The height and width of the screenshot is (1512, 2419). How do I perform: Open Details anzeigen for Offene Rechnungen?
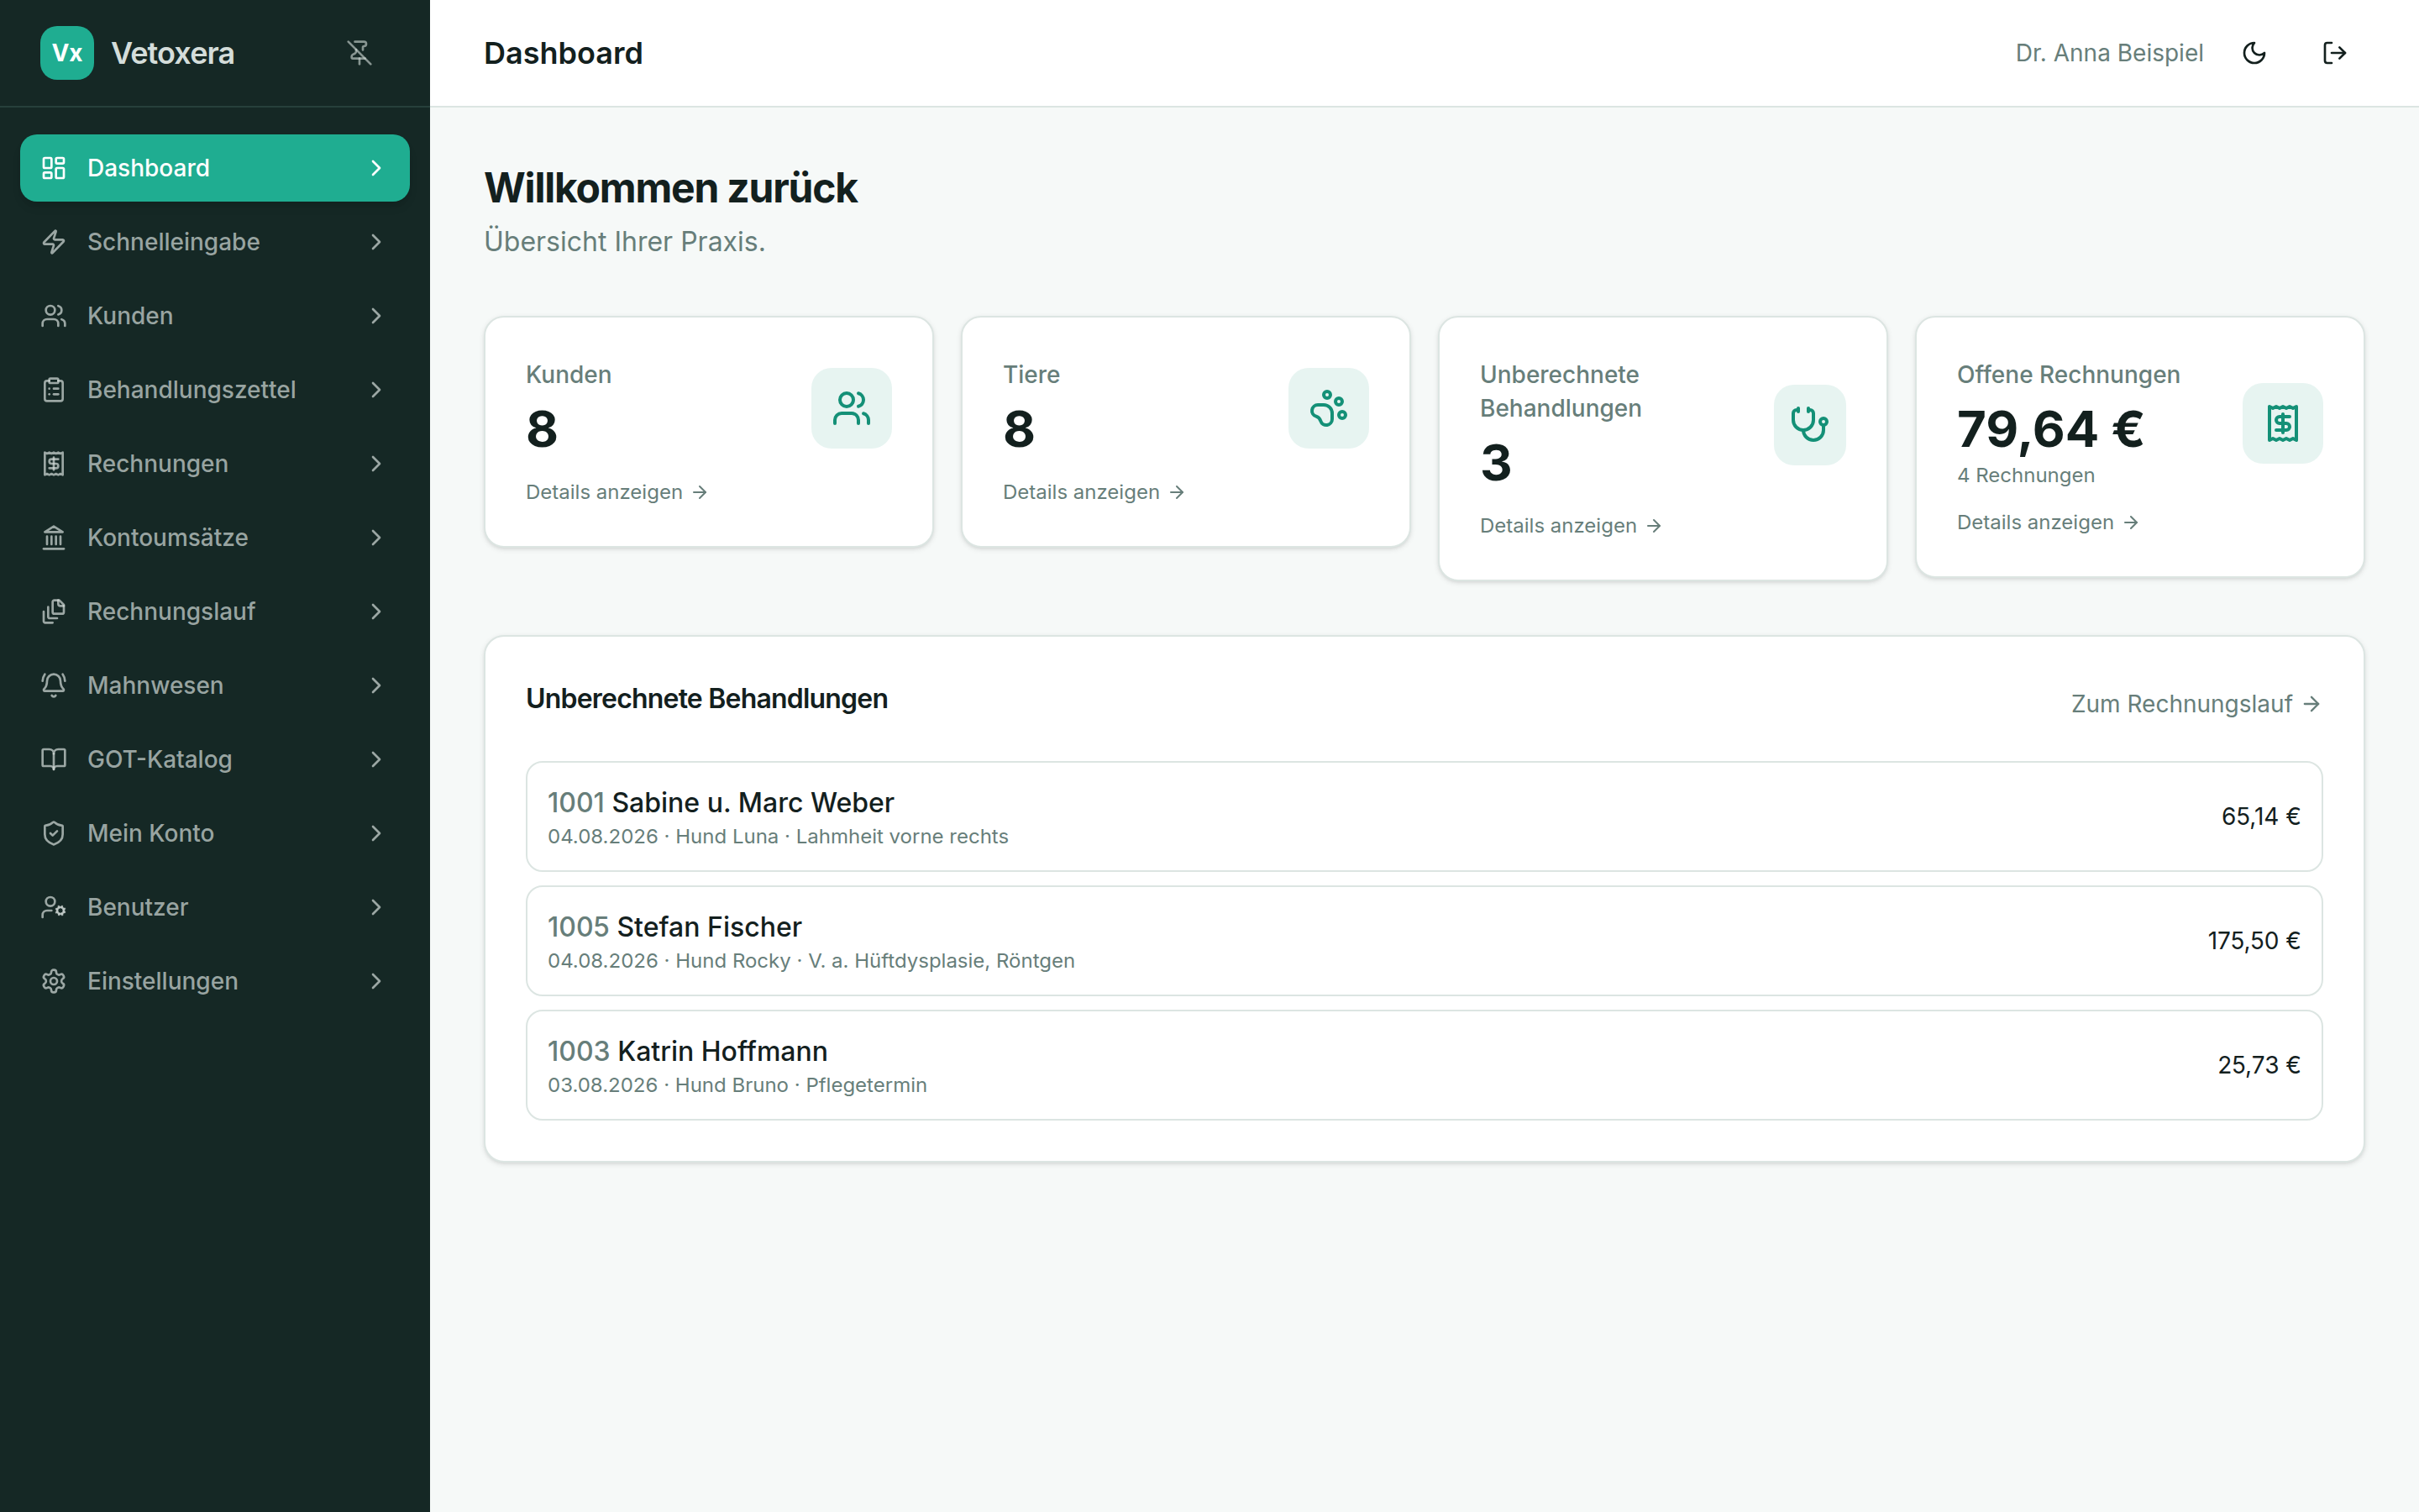click(2047, 522)
